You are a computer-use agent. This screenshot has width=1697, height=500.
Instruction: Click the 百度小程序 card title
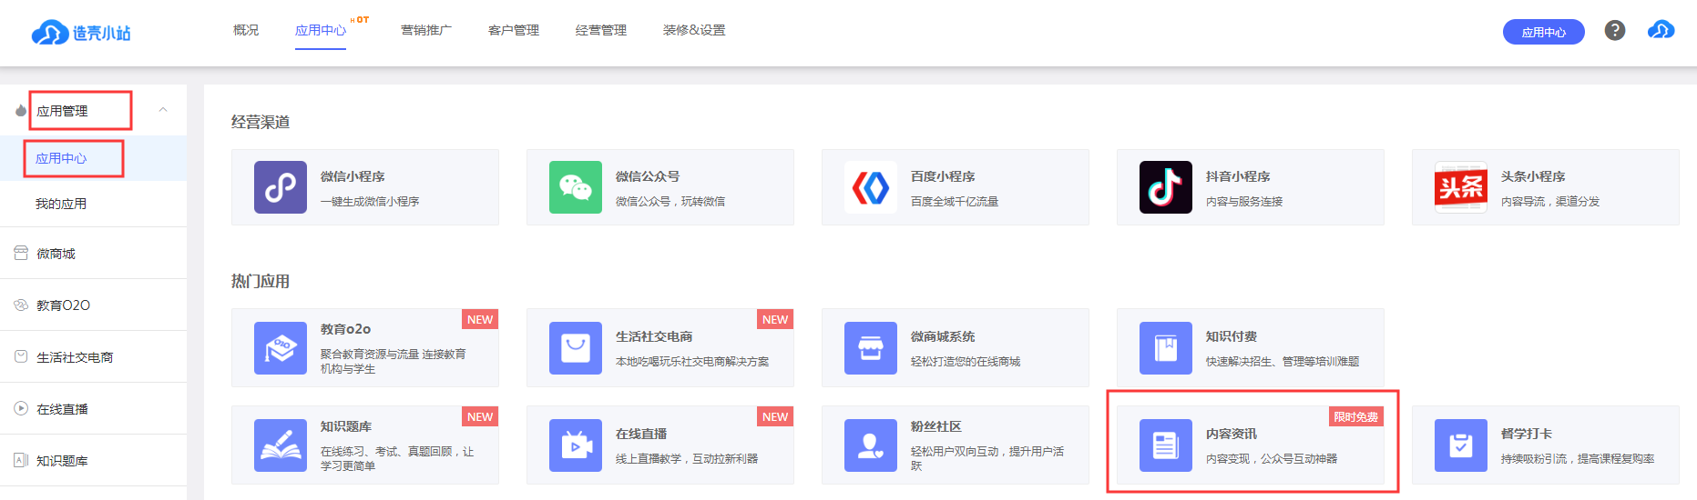(943, 176)
